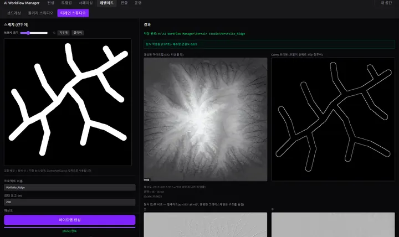Click the '[done] 완료' status text
The image size is (399, 237).
(69, 231)
